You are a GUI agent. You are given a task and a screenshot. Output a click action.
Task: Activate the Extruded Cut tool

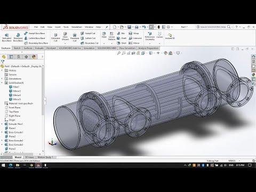pos(55,37)
